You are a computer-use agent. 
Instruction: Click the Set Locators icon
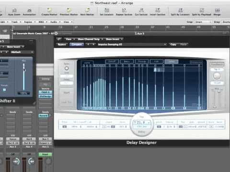[x=106, y=11]
